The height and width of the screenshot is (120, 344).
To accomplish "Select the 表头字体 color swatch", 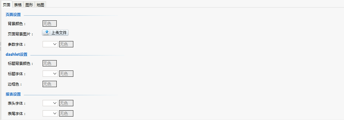I will [66, 103].
